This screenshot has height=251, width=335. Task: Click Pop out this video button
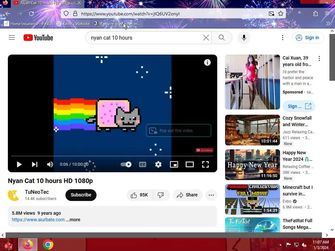(x=179, y=130)
